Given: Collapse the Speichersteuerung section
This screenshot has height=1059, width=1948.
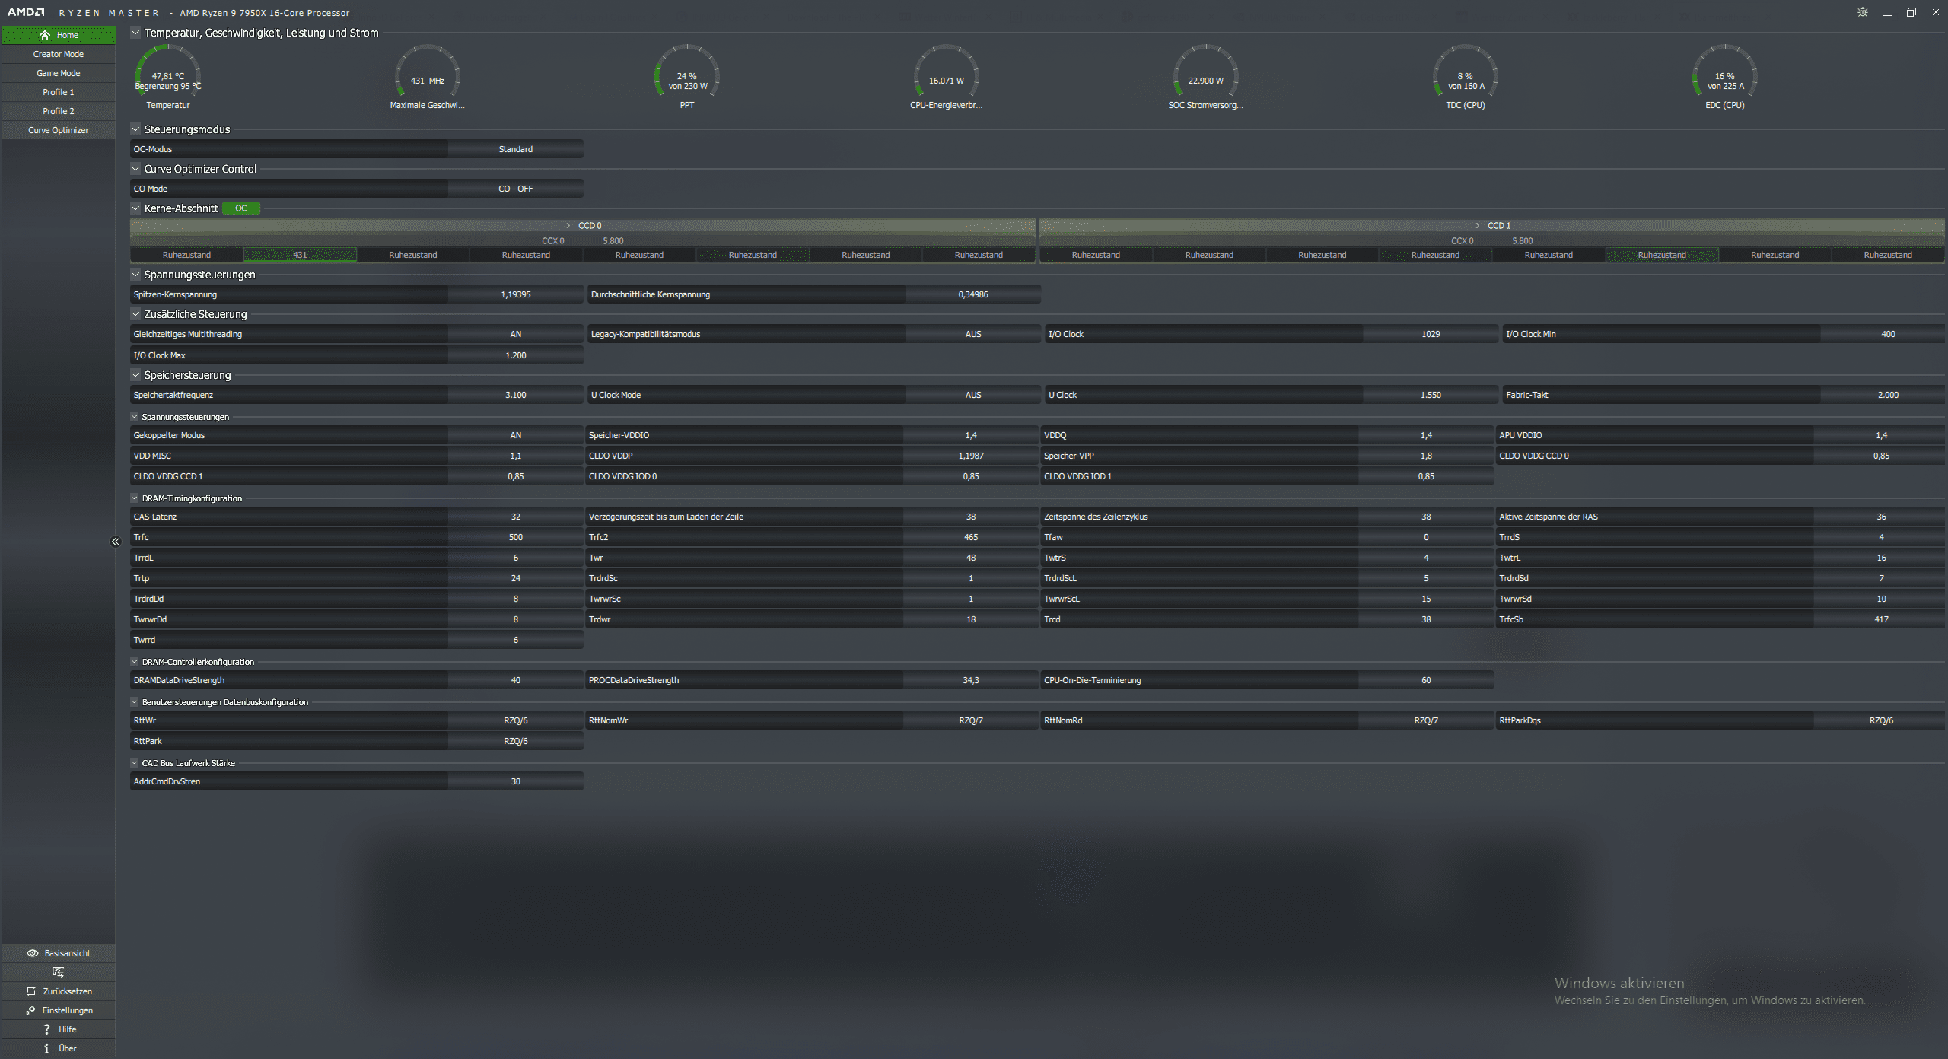Looking at the screenshot, I should (135, 375).
